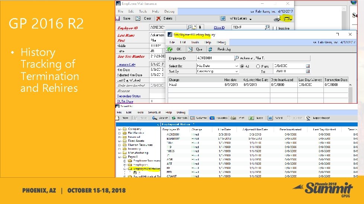
Task: Click the Employee ID lookup in History Inquiry
Action: pos(236,58)
